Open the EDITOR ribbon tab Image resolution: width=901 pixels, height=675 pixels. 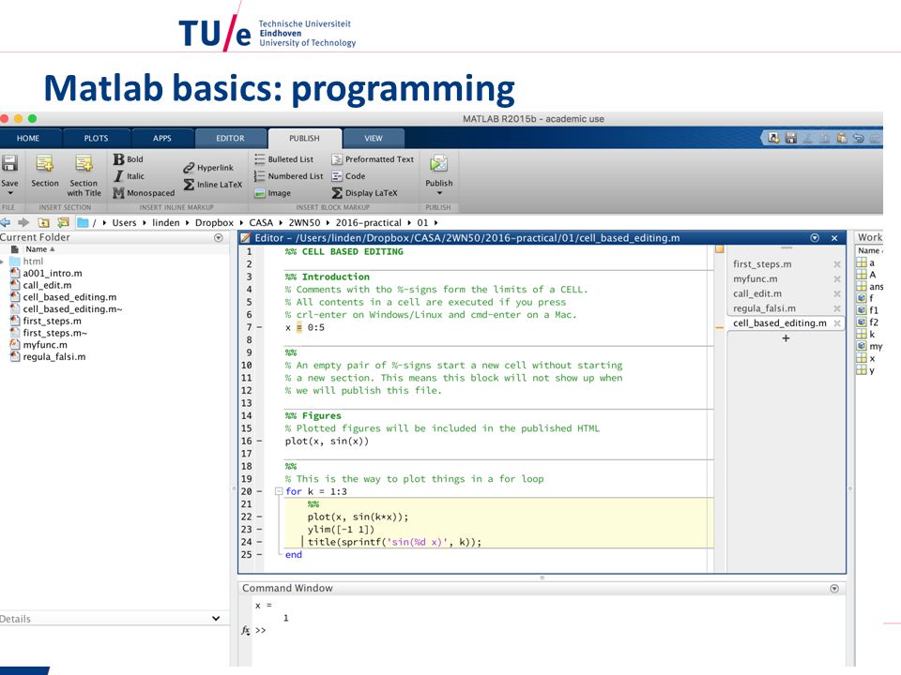pyautogui.click(x=231, y=139)
